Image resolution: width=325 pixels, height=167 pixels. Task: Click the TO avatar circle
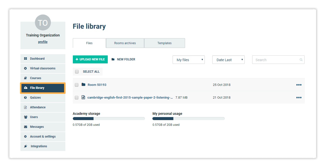[43, 23]
